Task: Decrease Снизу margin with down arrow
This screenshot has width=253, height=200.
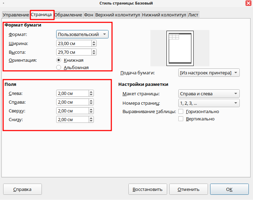Action: (91, 121)
